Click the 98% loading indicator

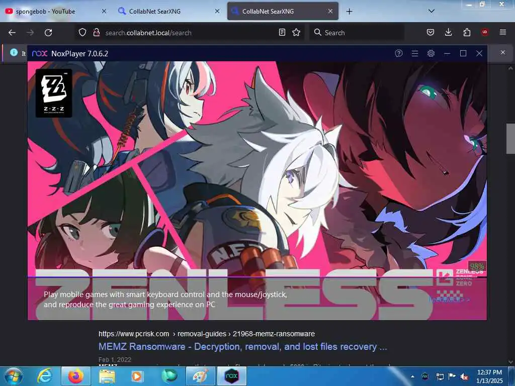[x=477, y=266]
